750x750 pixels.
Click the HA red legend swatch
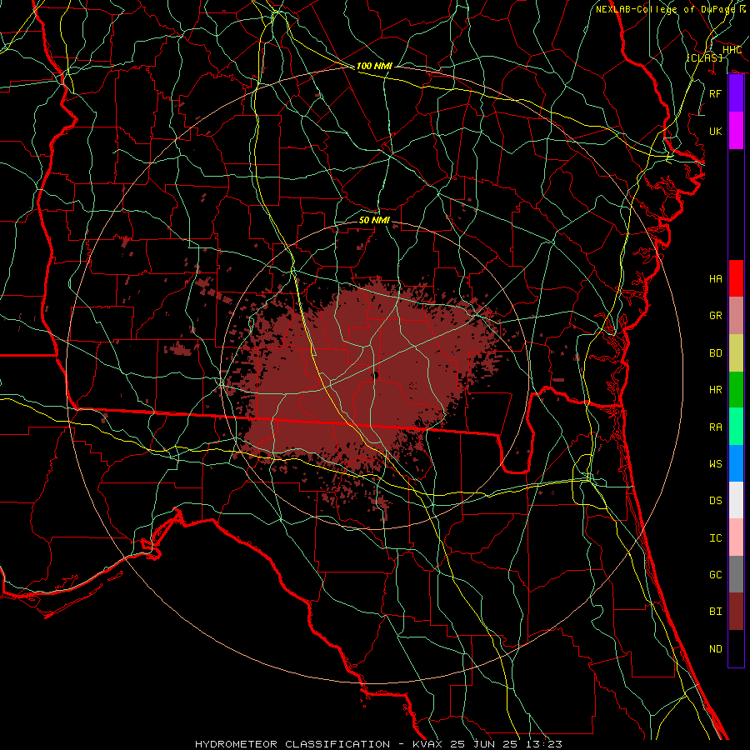point(736,278)
